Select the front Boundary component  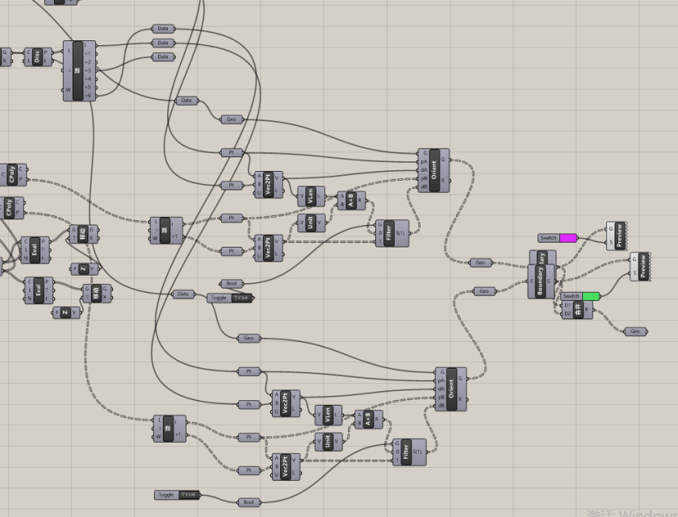[540, 282]
